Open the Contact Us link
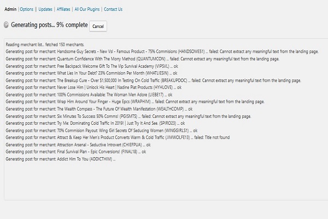This screenshot has height=219, width=328. (x=113, y=9)
